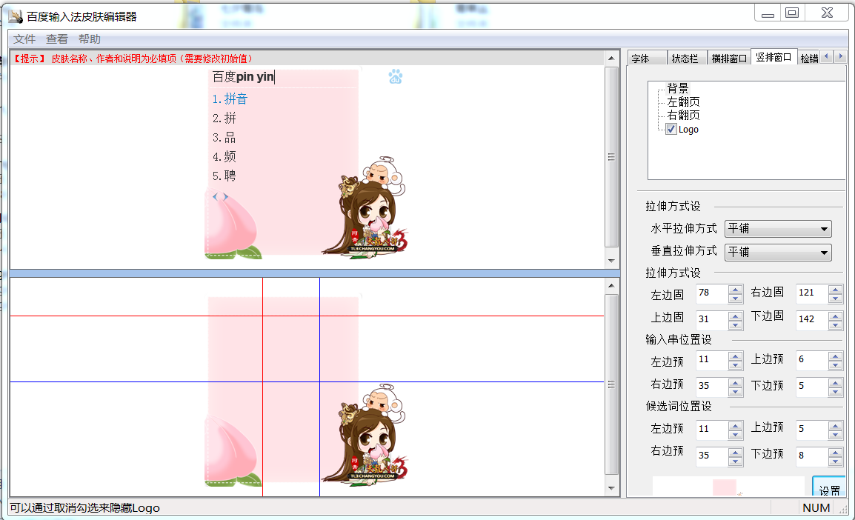The width and height of the screenshot is (855, 520).
Task: Switch to the 横排窗口 tab
Action: 729,59
